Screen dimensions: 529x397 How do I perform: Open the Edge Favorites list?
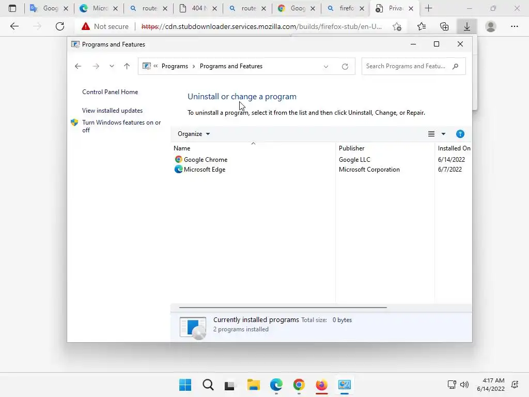point(422,26)
